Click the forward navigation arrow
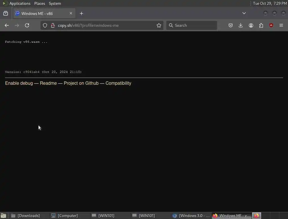288x219 pixels. coord(17,25)
